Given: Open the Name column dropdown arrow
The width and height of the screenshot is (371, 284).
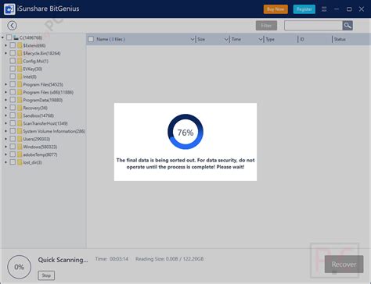Looking at the screenshot, I should click(x=193, y=40).
